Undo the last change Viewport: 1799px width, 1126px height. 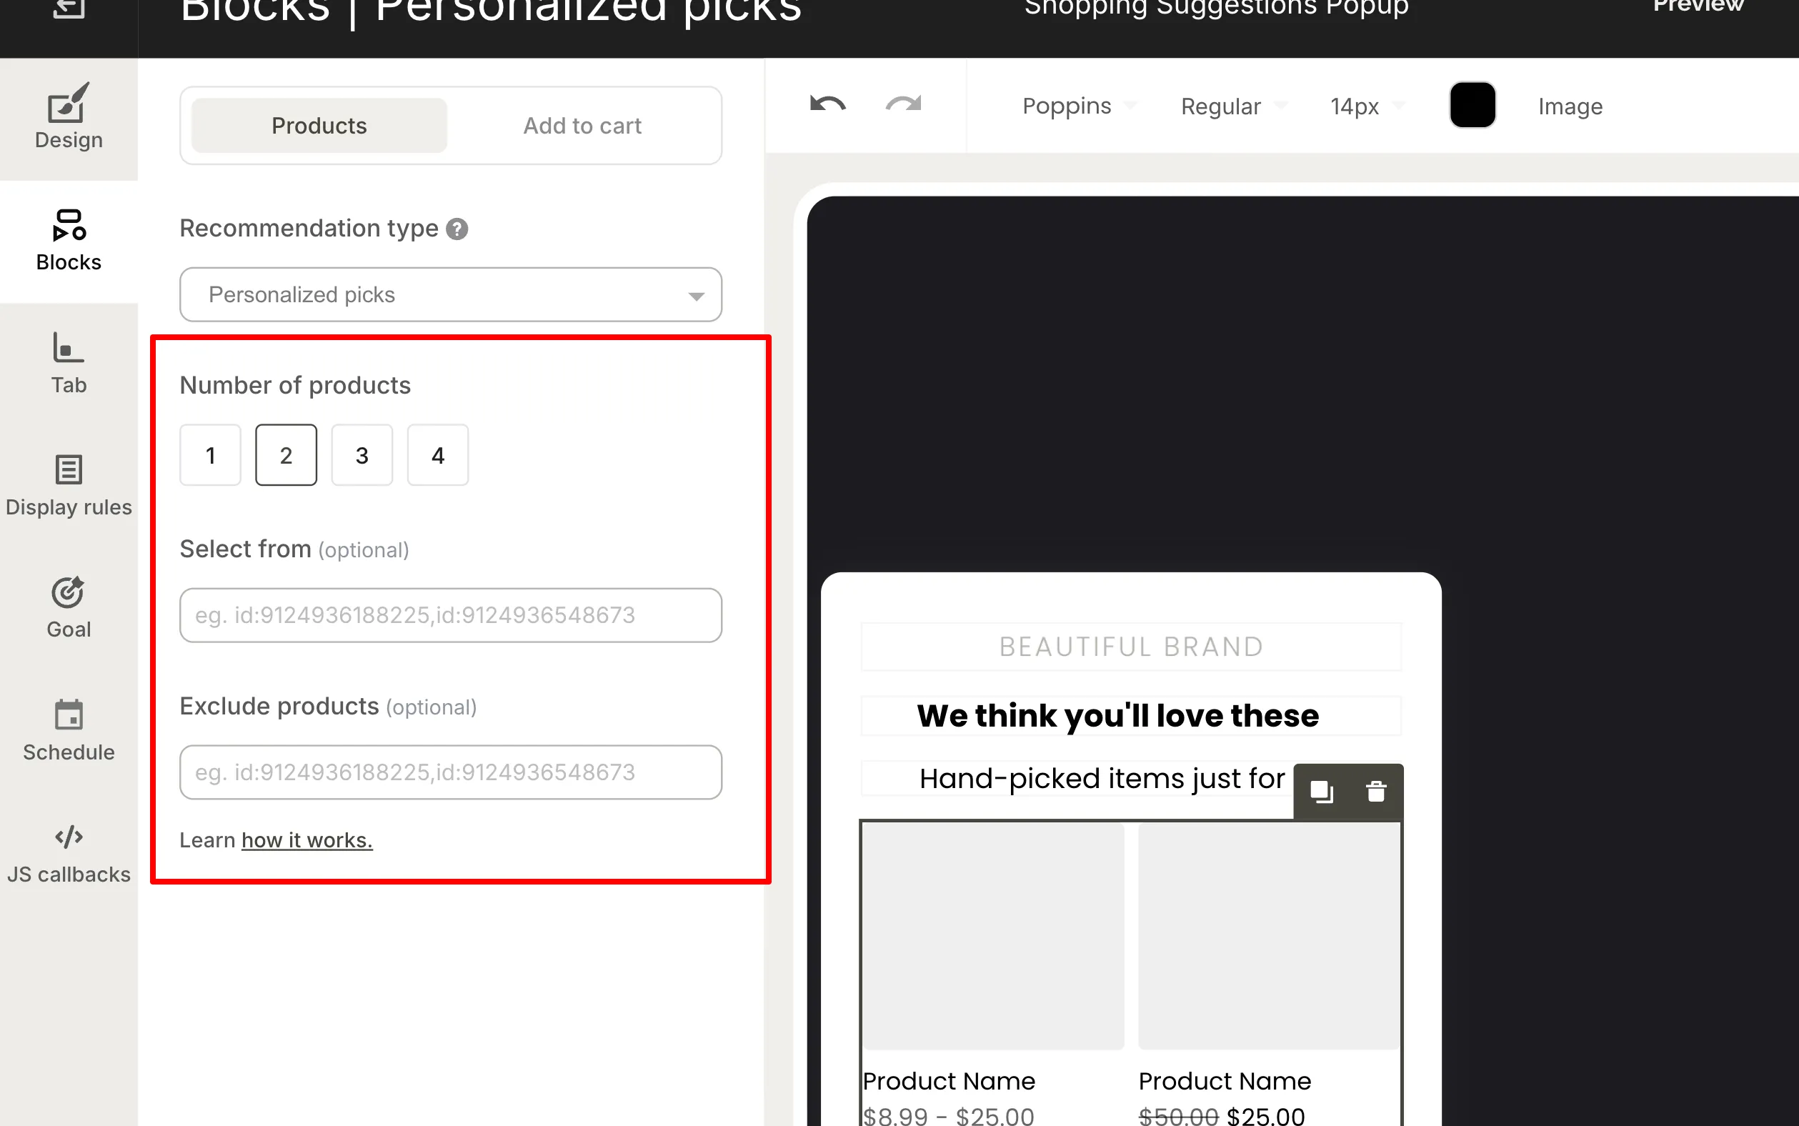point(828,104)
